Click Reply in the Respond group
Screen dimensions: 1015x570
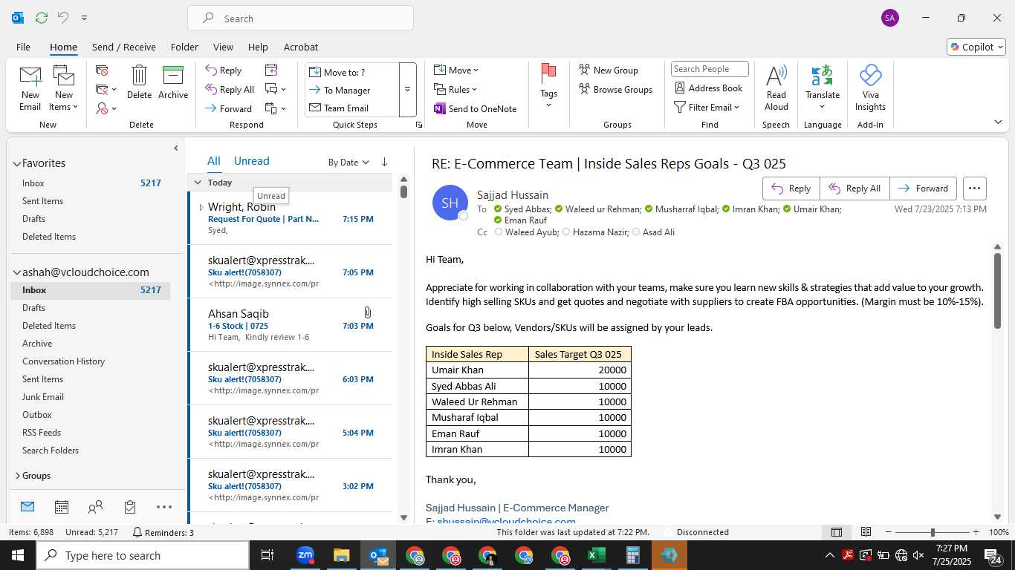coord(224,71)
